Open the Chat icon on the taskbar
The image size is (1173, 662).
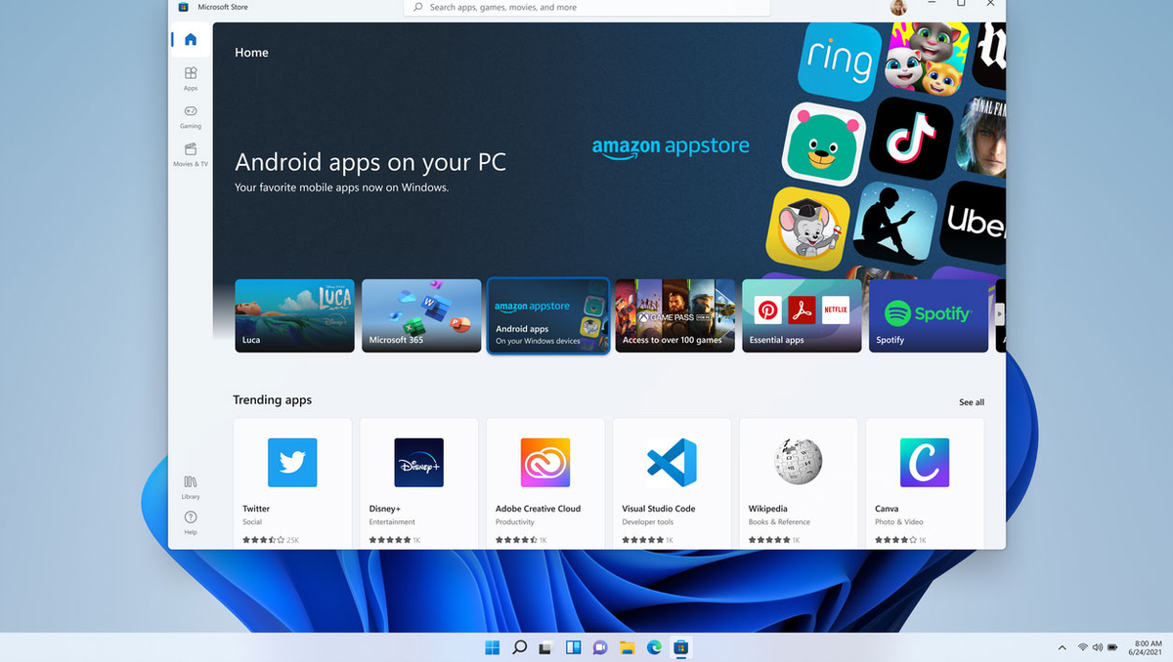(x=600, y=646)
